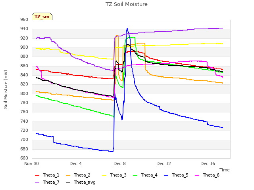Screen dimensions: 254x190
Task: Click the 740 y-axis tick label
Action: [x=24, y=122]
